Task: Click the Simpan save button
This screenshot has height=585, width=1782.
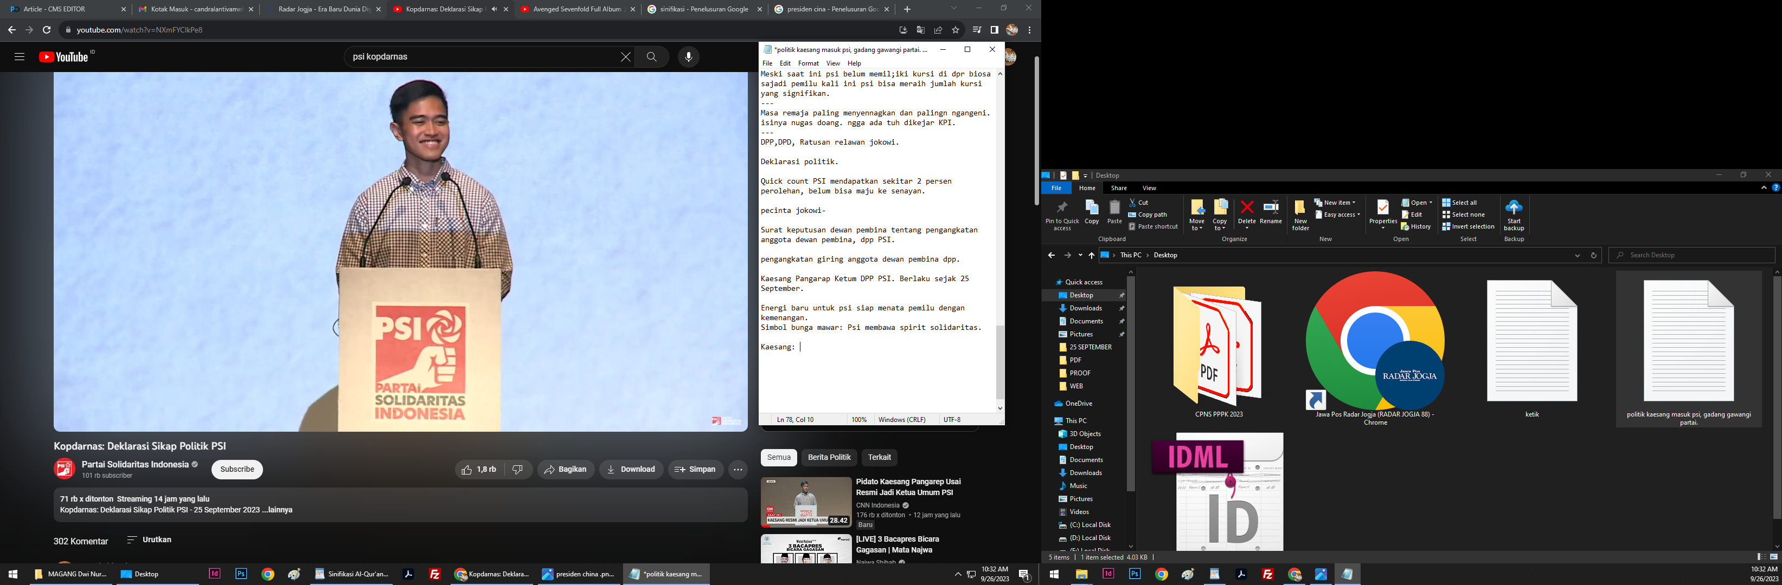Action: click(x=695, y=470)
